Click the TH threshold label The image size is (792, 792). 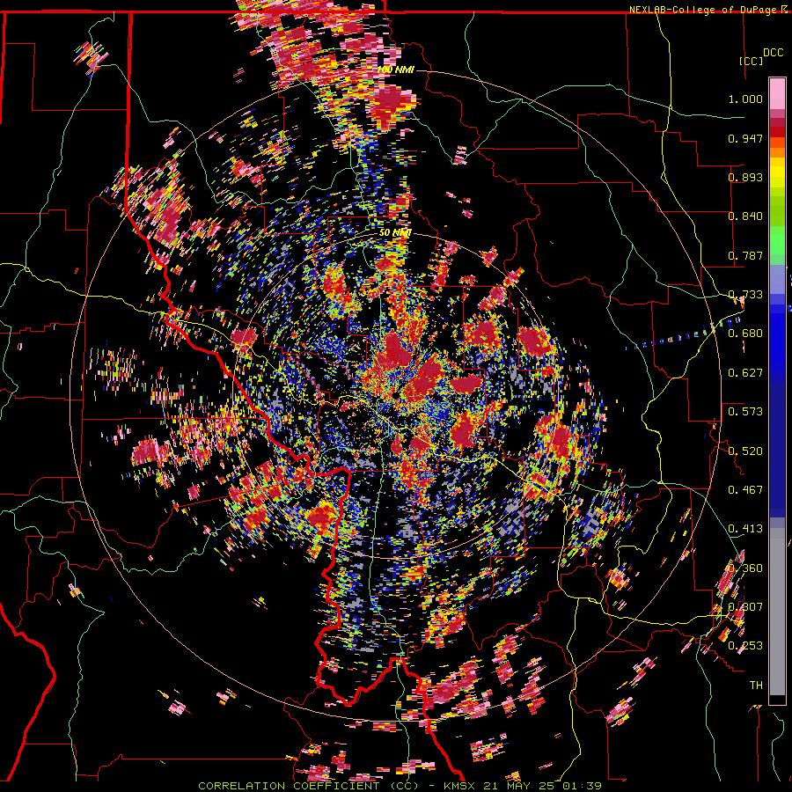click(x=756, y=686)
